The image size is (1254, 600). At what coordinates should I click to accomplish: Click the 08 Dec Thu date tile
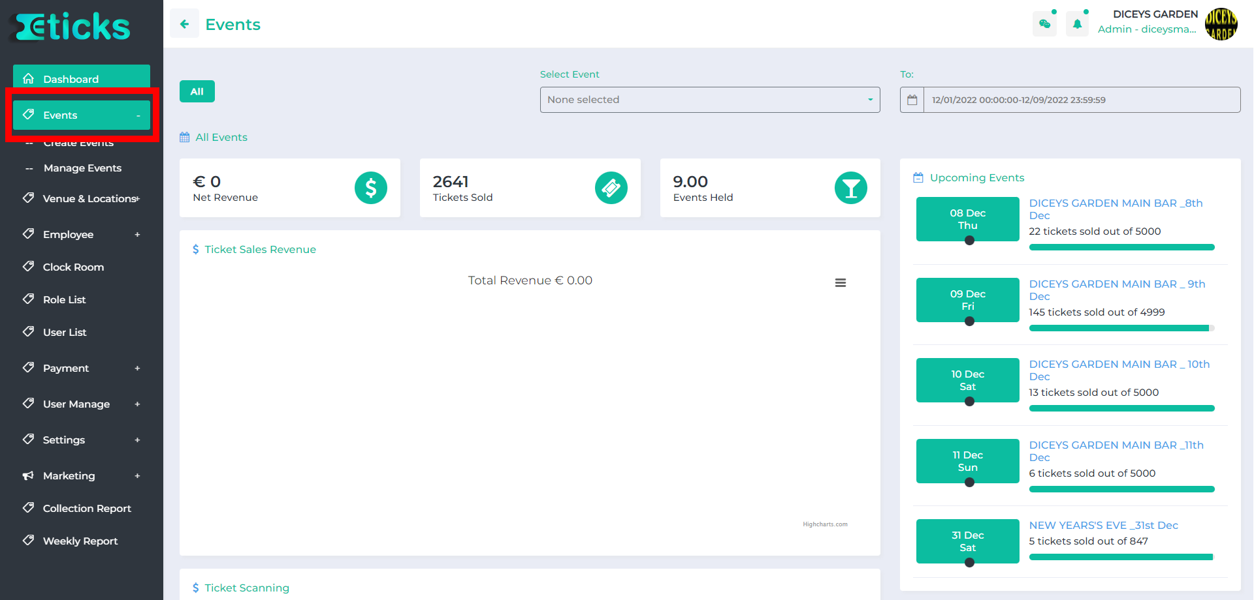pyautogui.click(x=967, y=219)
